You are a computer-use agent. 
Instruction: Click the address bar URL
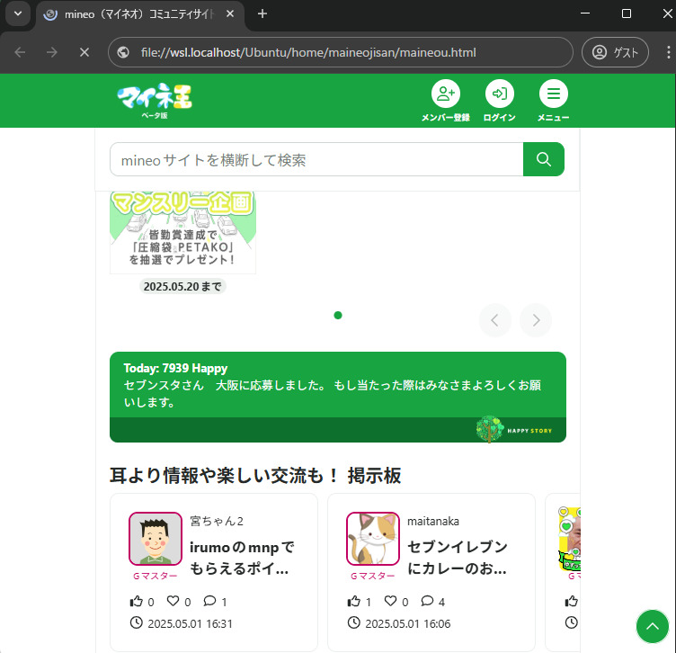point(308,53)
